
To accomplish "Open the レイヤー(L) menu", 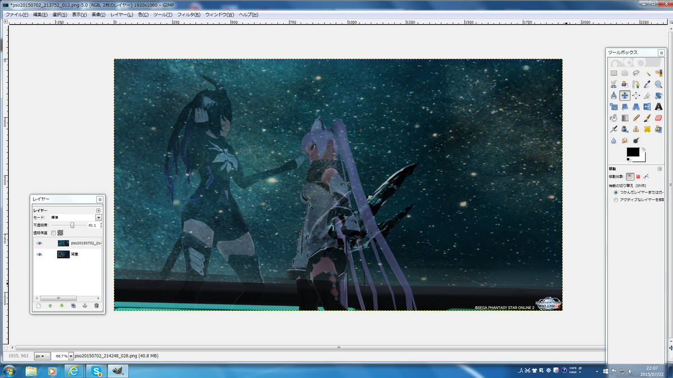I will (122, 14).
